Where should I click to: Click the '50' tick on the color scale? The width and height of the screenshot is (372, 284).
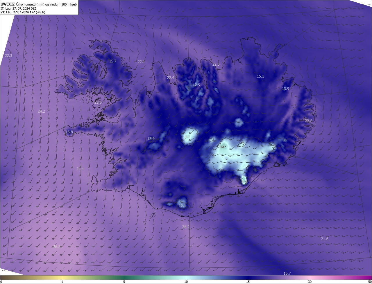click(x=370, y=282)
